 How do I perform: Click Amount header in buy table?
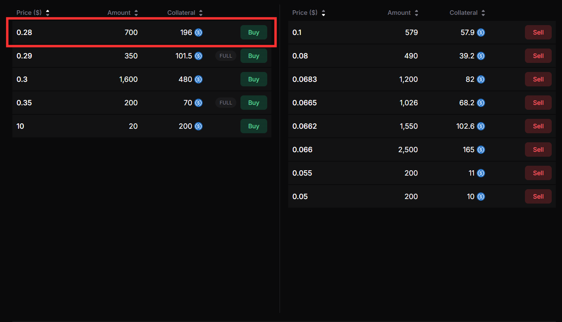pos(119,13)
